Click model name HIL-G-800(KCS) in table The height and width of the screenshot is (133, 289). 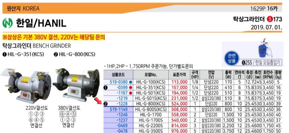[151, 104]
